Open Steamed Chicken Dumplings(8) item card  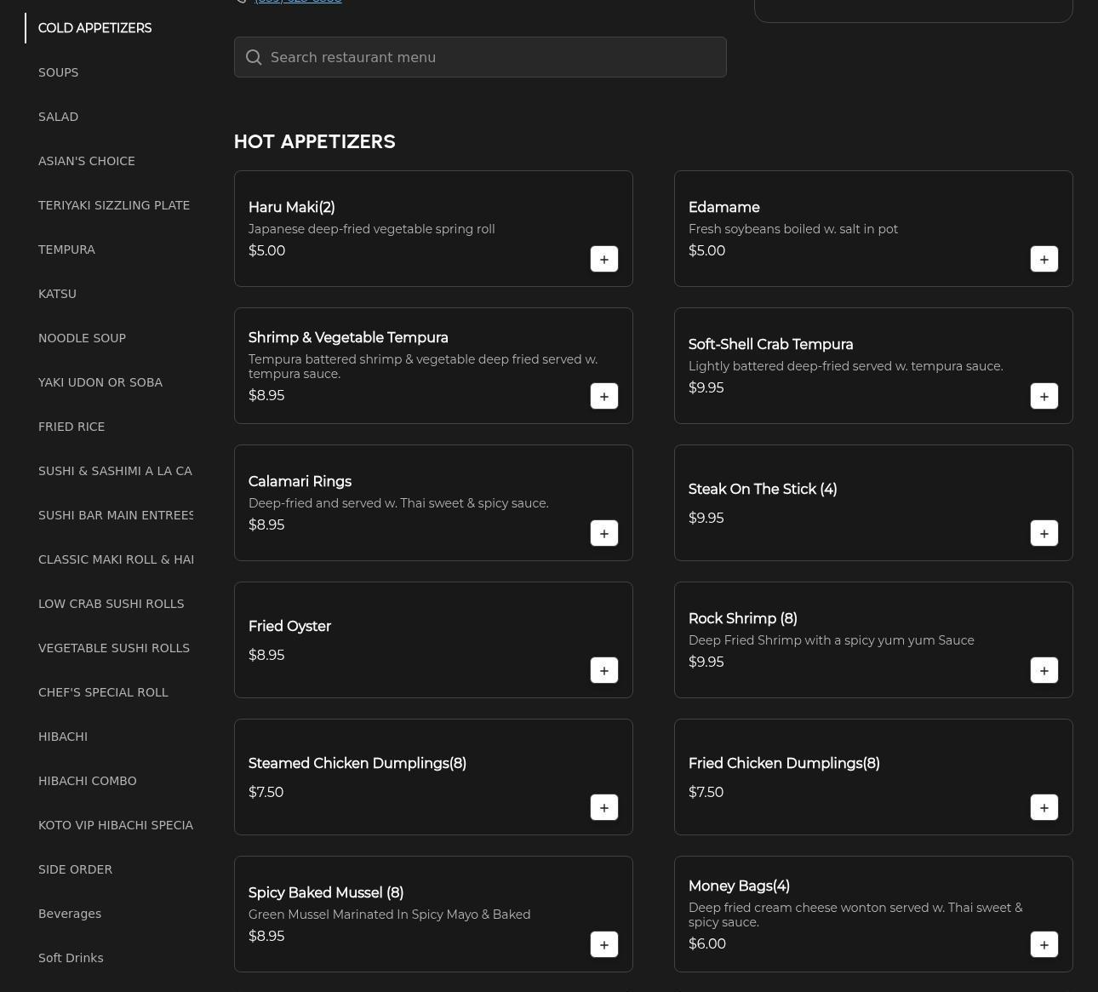point(357,764)
